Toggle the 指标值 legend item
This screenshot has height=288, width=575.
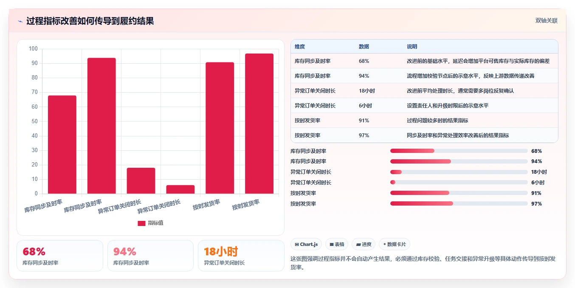[150, 223]
